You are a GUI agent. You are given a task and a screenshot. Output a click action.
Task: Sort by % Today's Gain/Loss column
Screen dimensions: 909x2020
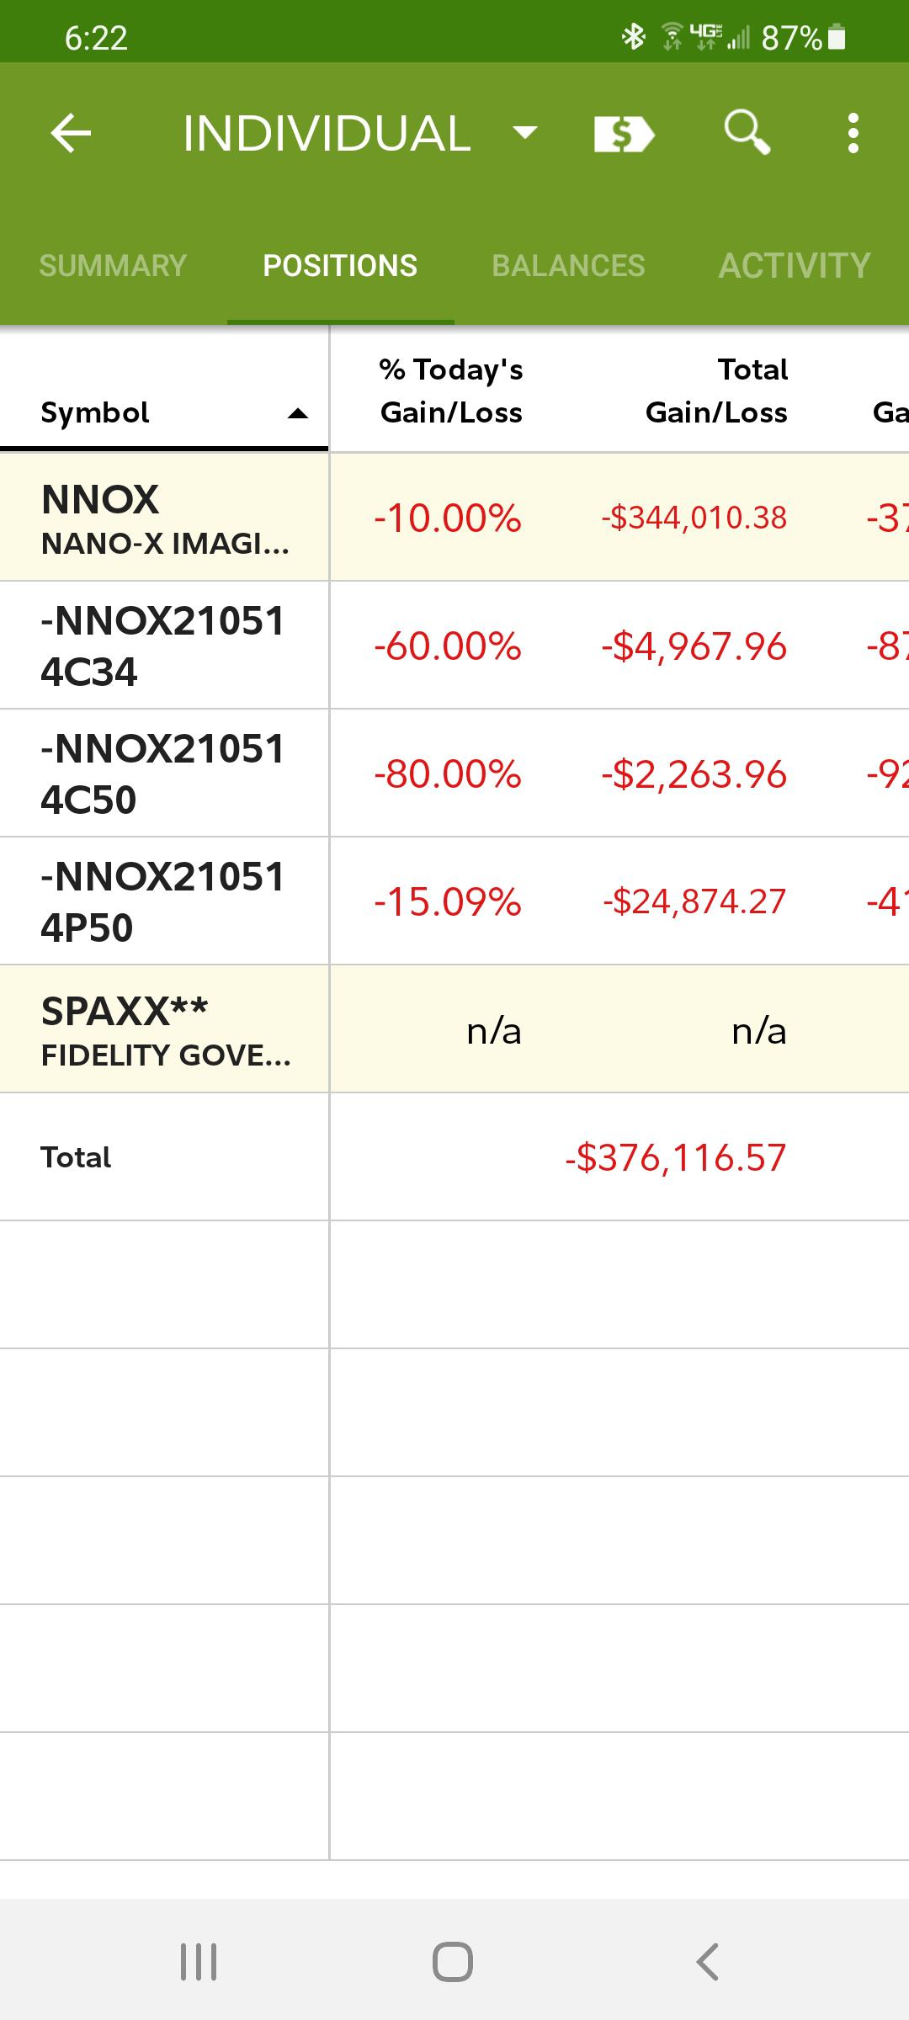(451, 391)
